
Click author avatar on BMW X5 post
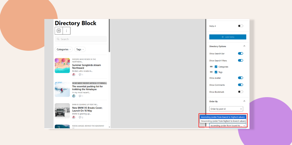coord(74,117)
